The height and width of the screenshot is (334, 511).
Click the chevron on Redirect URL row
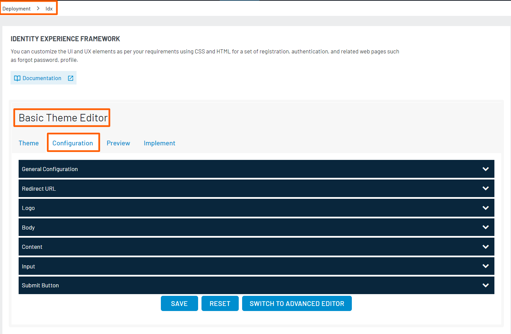click(485, 188)
